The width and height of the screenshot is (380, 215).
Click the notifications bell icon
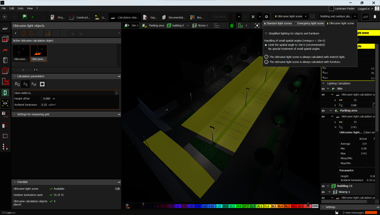click(375, 17)
